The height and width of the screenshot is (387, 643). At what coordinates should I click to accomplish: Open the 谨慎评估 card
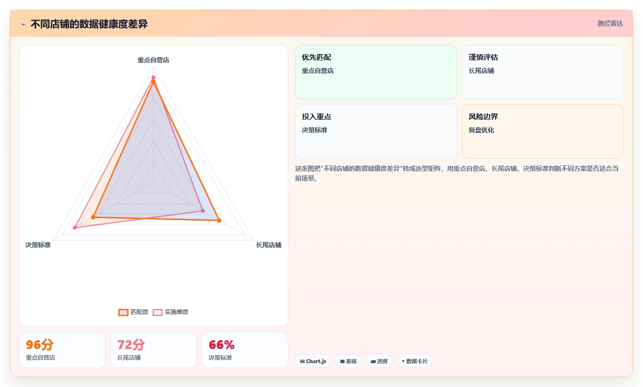click(x=543, y=72)
